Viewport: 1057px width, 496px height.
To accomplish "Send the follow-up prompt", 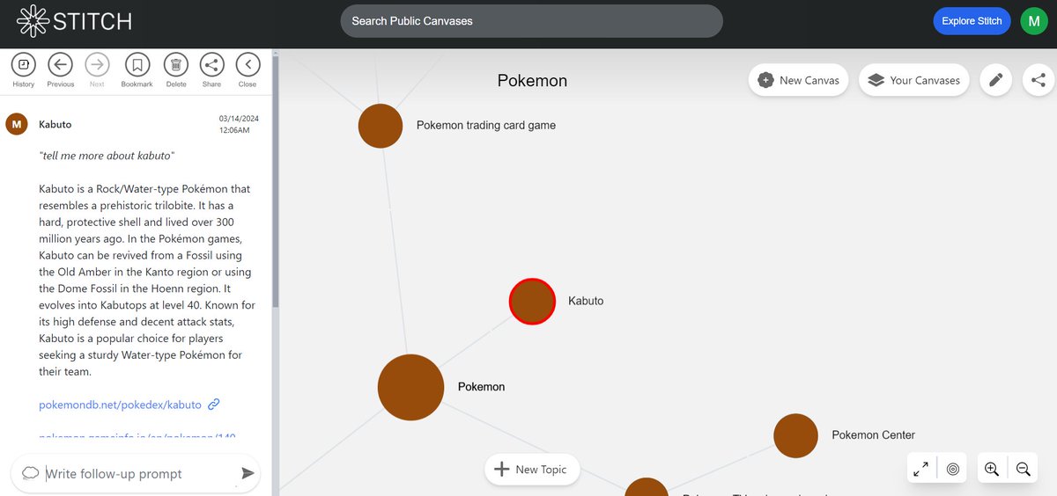I will click(248, 474).
